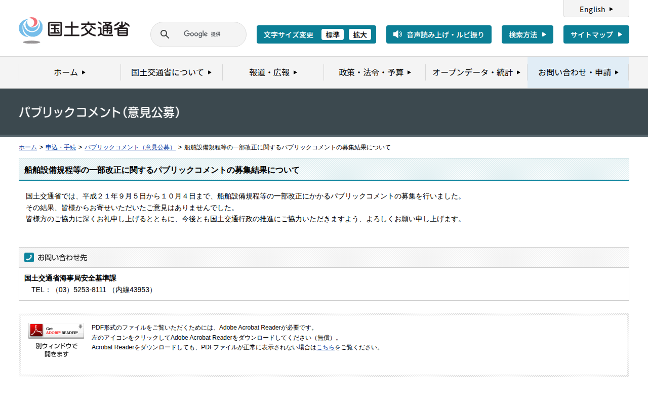Click the phone icon beside お問い合わせ先
648x405 pixels.
point(29,257)
